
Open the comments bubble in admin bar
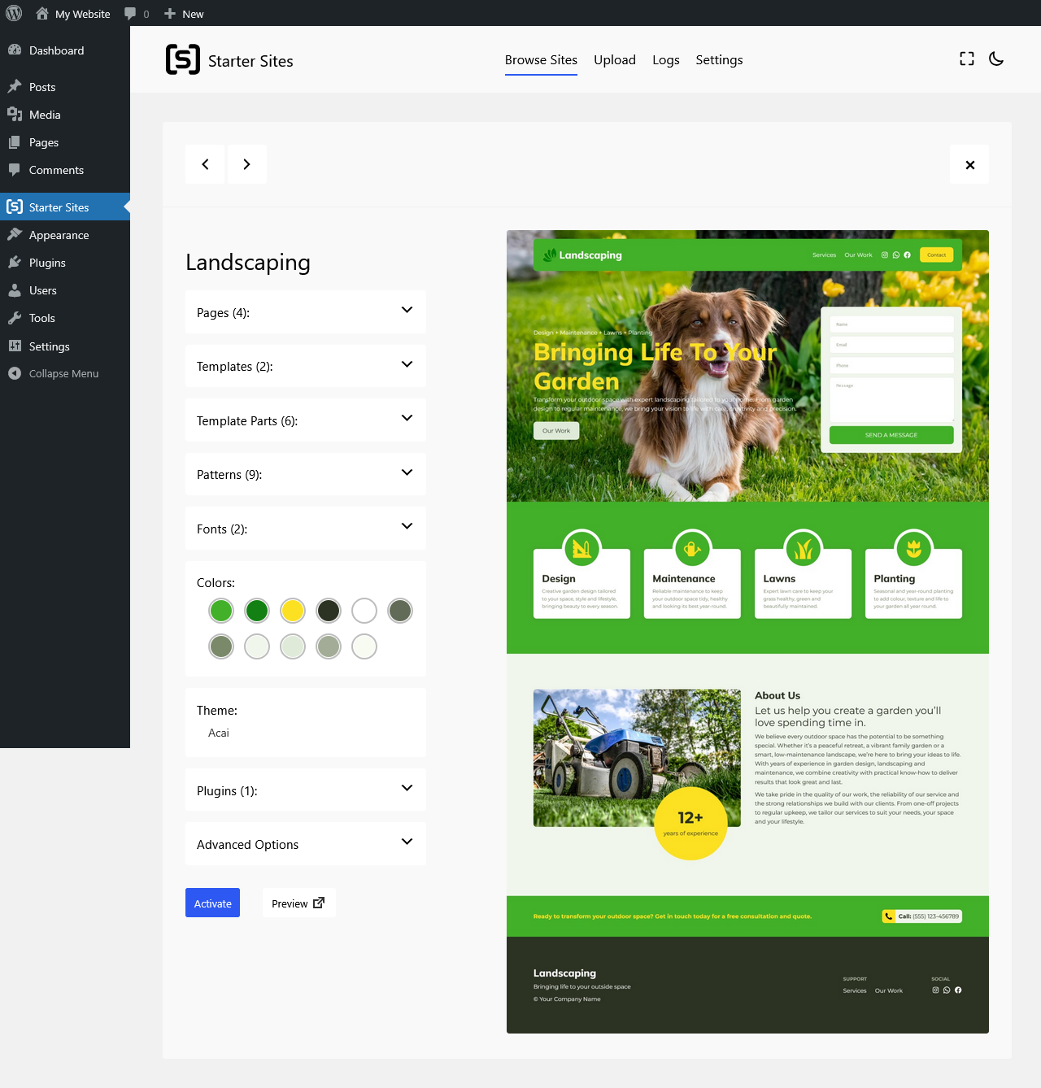tap(137, 14)
